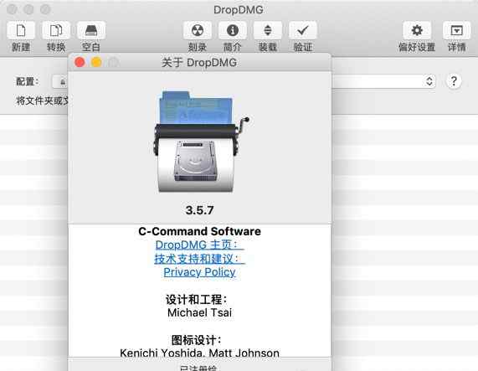Click the 设计和工程 heading text
The height and width of the screenshot is (371, 478).
197,299
